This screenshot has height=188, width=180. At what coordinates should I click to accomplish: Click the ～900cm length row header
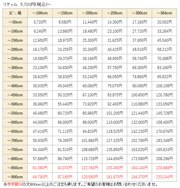point(15,177)
